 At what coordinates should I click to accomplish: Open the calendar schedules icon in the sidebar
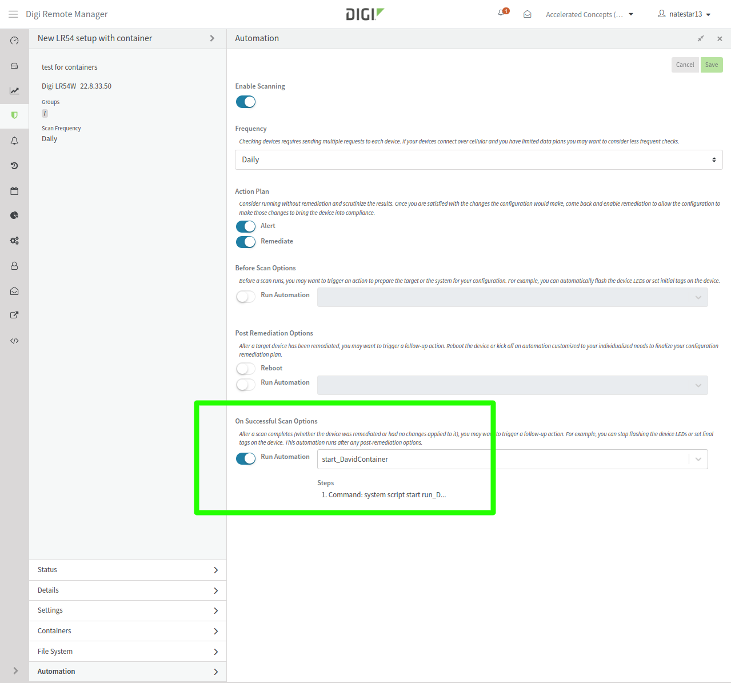tap(14, 191)
